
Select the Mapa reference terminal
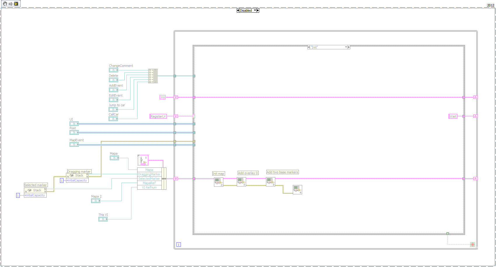(x=114, y=158)
